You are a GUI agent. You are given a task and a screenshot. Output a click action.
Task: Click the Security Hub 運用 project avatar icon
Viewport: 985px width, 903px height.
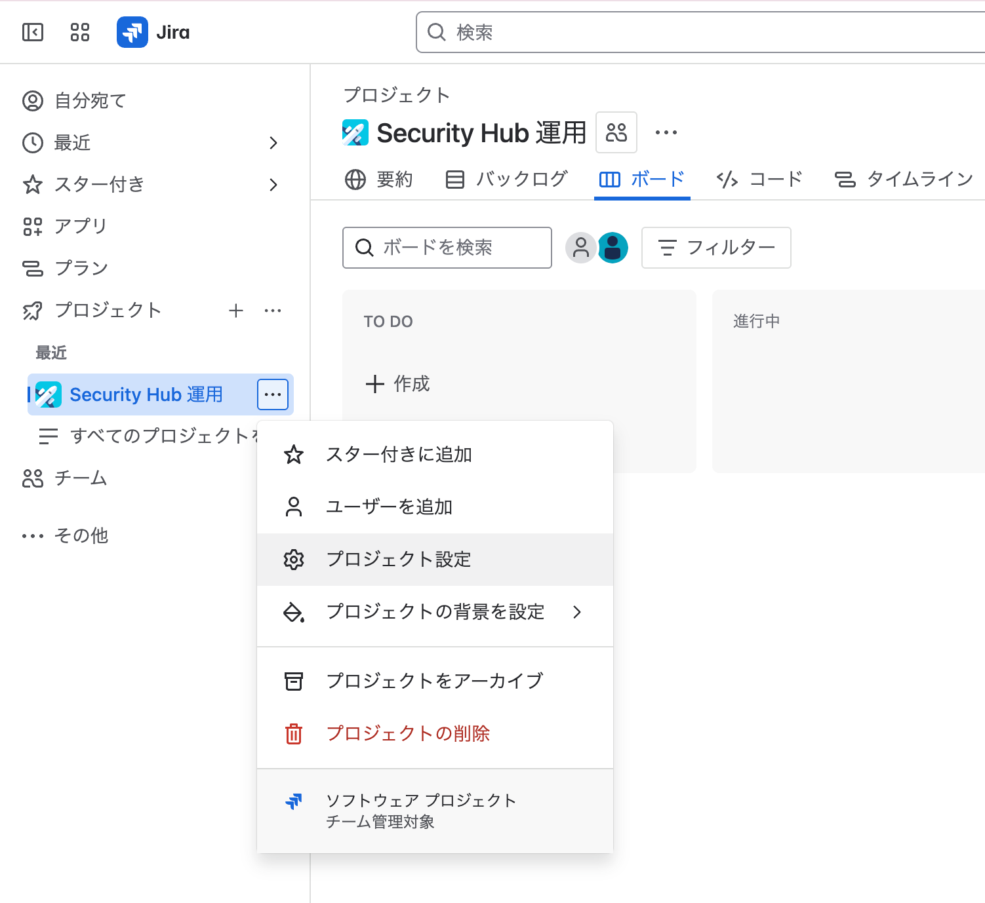[355, 132]
